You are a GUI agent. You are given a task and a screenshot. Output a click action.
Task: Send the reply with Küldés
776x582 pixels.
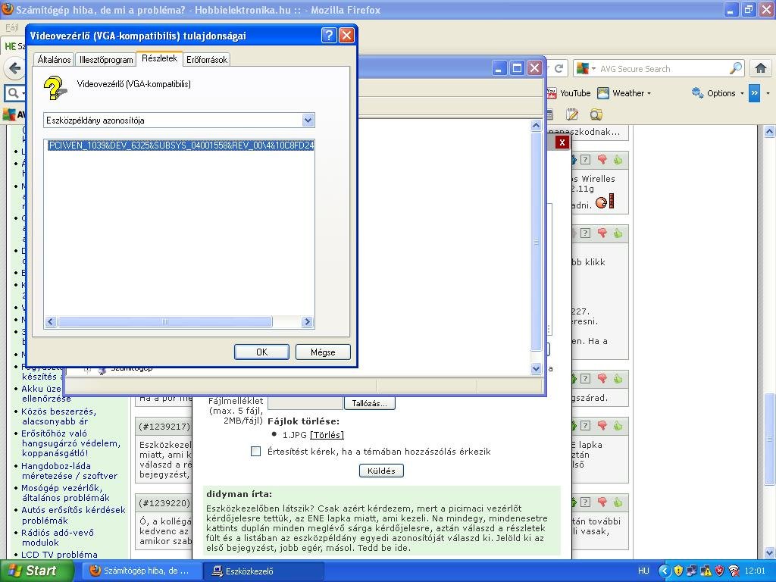tap(381, 471)
